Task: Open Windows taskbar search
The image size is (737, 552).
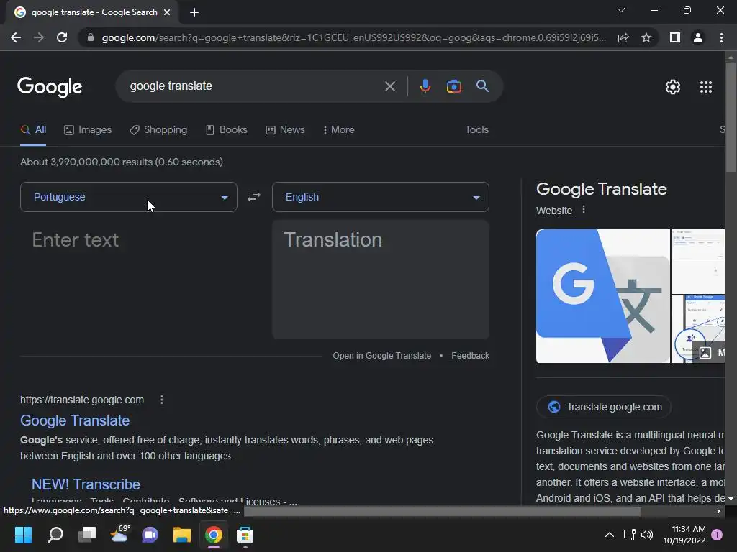Action: (x=55, y=535)
